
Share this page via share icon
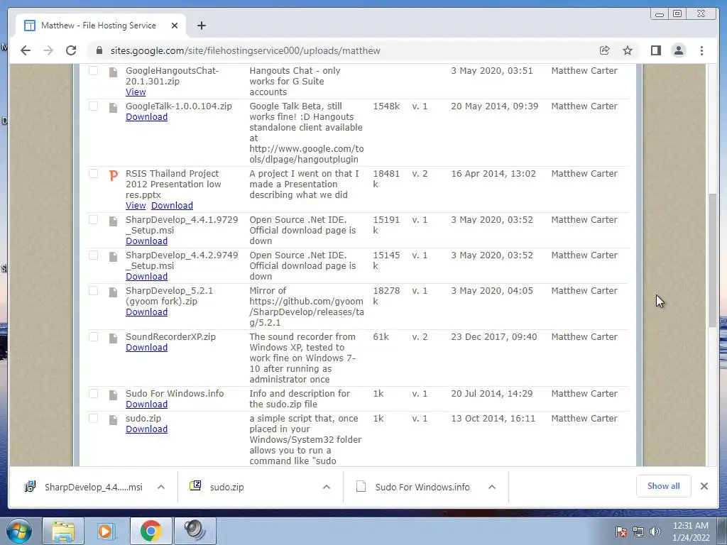pyautogui.click(x=604, y=50)
